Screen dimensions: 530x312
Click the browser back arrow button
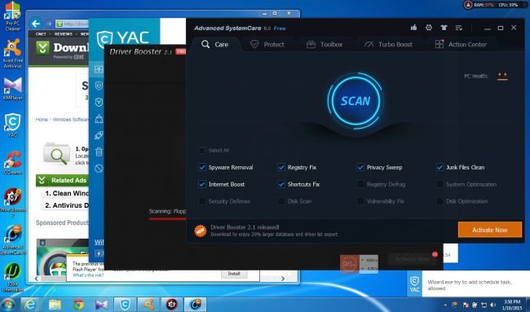[x=36, y=24]
